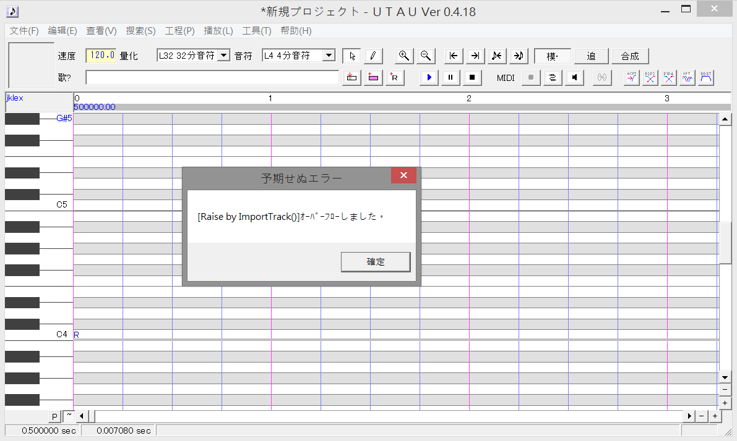The image size is (737, 441).
Task: Toggle the 模 mode button
Action: 553,56
